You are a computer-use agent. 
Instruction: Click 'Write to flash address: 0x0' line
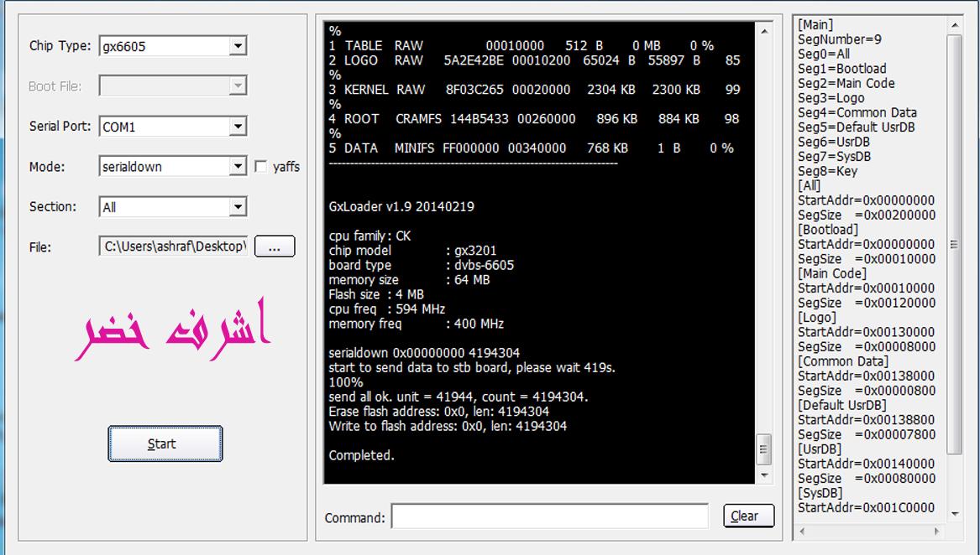point(448,427)
